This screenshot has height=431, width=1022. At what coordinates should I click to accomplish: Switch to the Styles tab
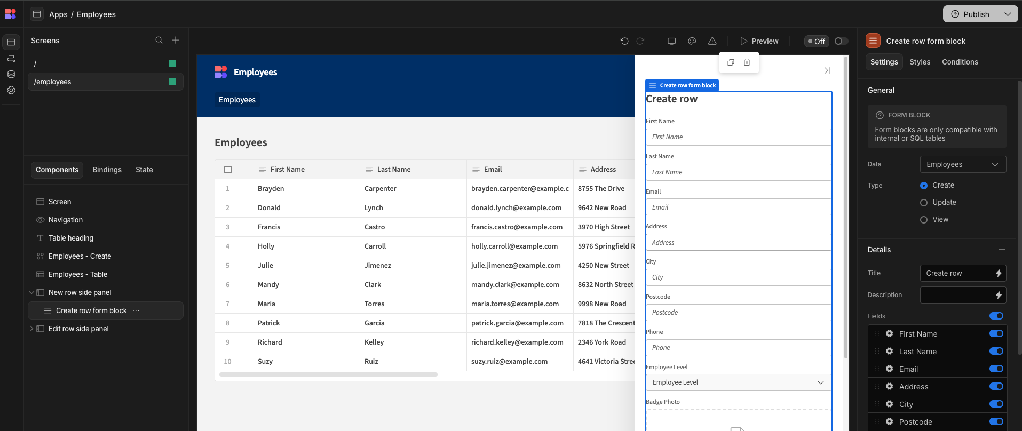(920, 62)
